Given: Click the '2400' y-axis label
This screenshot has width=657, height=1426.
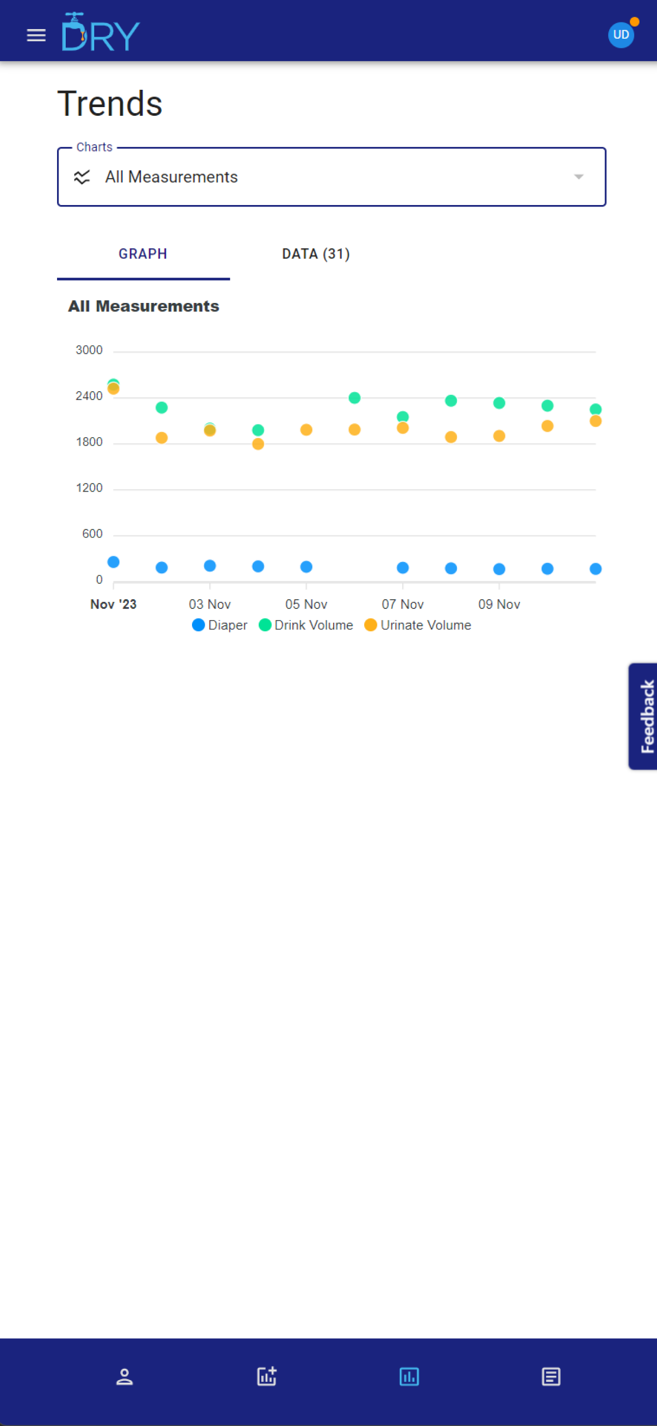Looking at the screenshot, I should (x=89, y=396).
